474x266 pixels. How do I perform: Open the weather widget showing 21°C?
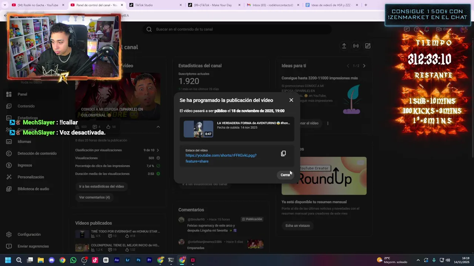click(391, 260)
